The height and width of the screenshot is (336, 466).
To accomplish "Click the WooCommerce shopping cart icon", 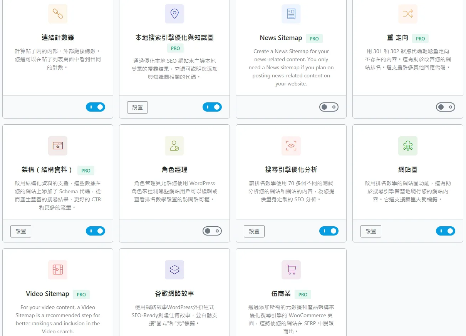I will [291, 270].
